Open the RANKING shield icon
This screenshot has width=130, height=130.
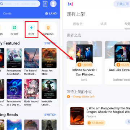coord(48,27)
